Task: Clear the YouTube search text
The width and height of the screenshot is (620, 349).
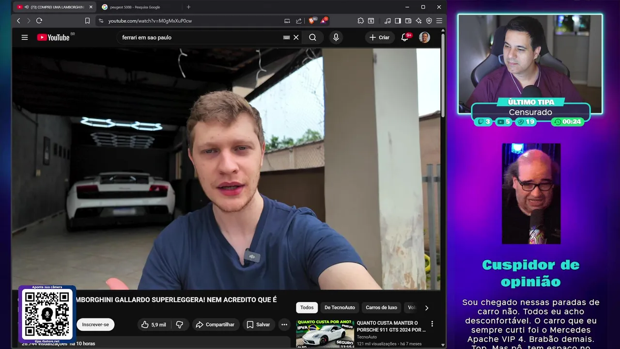Action: tap(296, 37)
